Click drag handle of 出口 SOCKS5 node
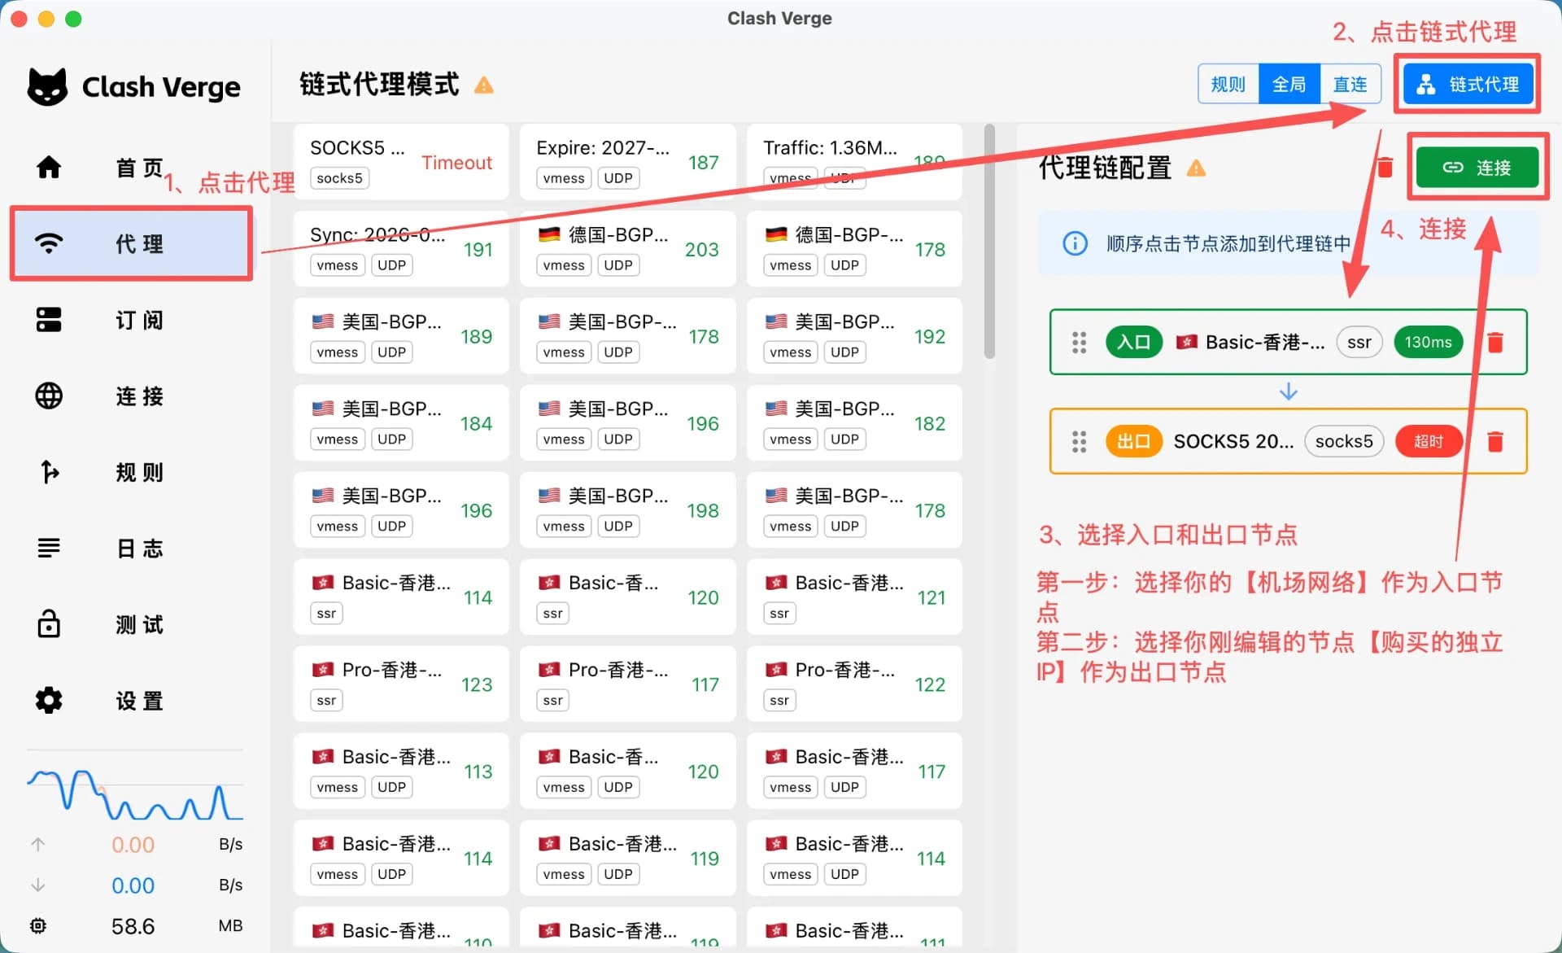This screenshot has width=1562, height=953. click(1079, 442)
